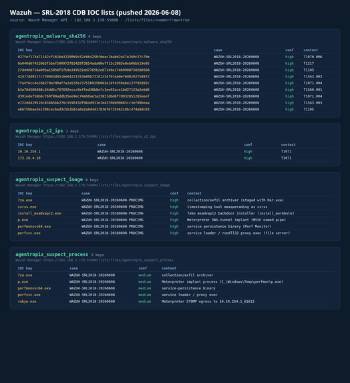Click 'Meterpreter STOMP egress to 10.10.254.1_61613'

[208, 301]
